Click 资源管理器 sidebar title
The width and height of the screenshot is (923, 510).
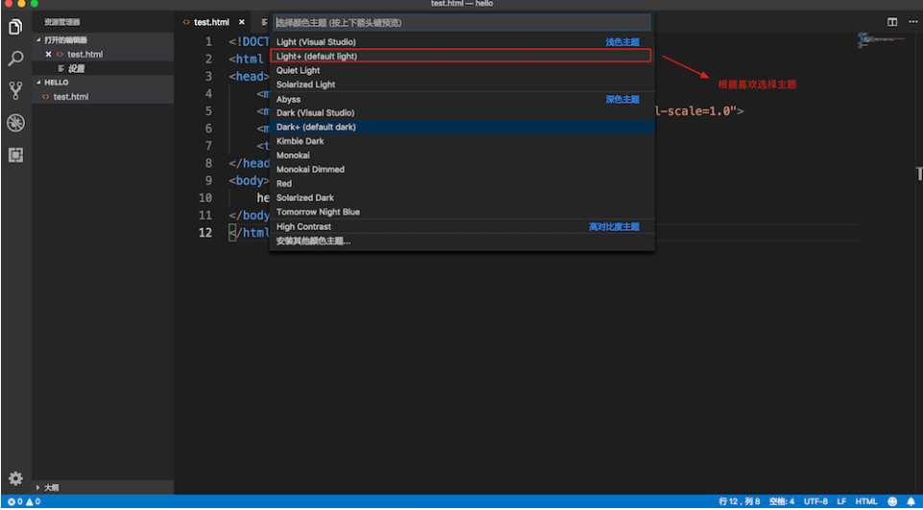pos(61,22)
